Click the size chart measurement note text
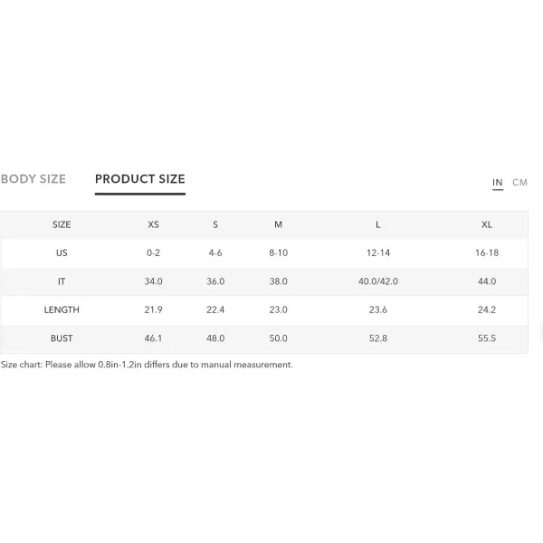Screen dimensions: 543x543 [x=147, y=365]
